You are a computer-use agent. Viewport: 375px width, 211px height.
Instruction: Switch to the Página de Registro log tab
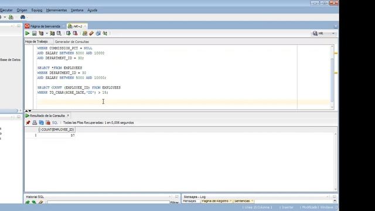point(214,201)
